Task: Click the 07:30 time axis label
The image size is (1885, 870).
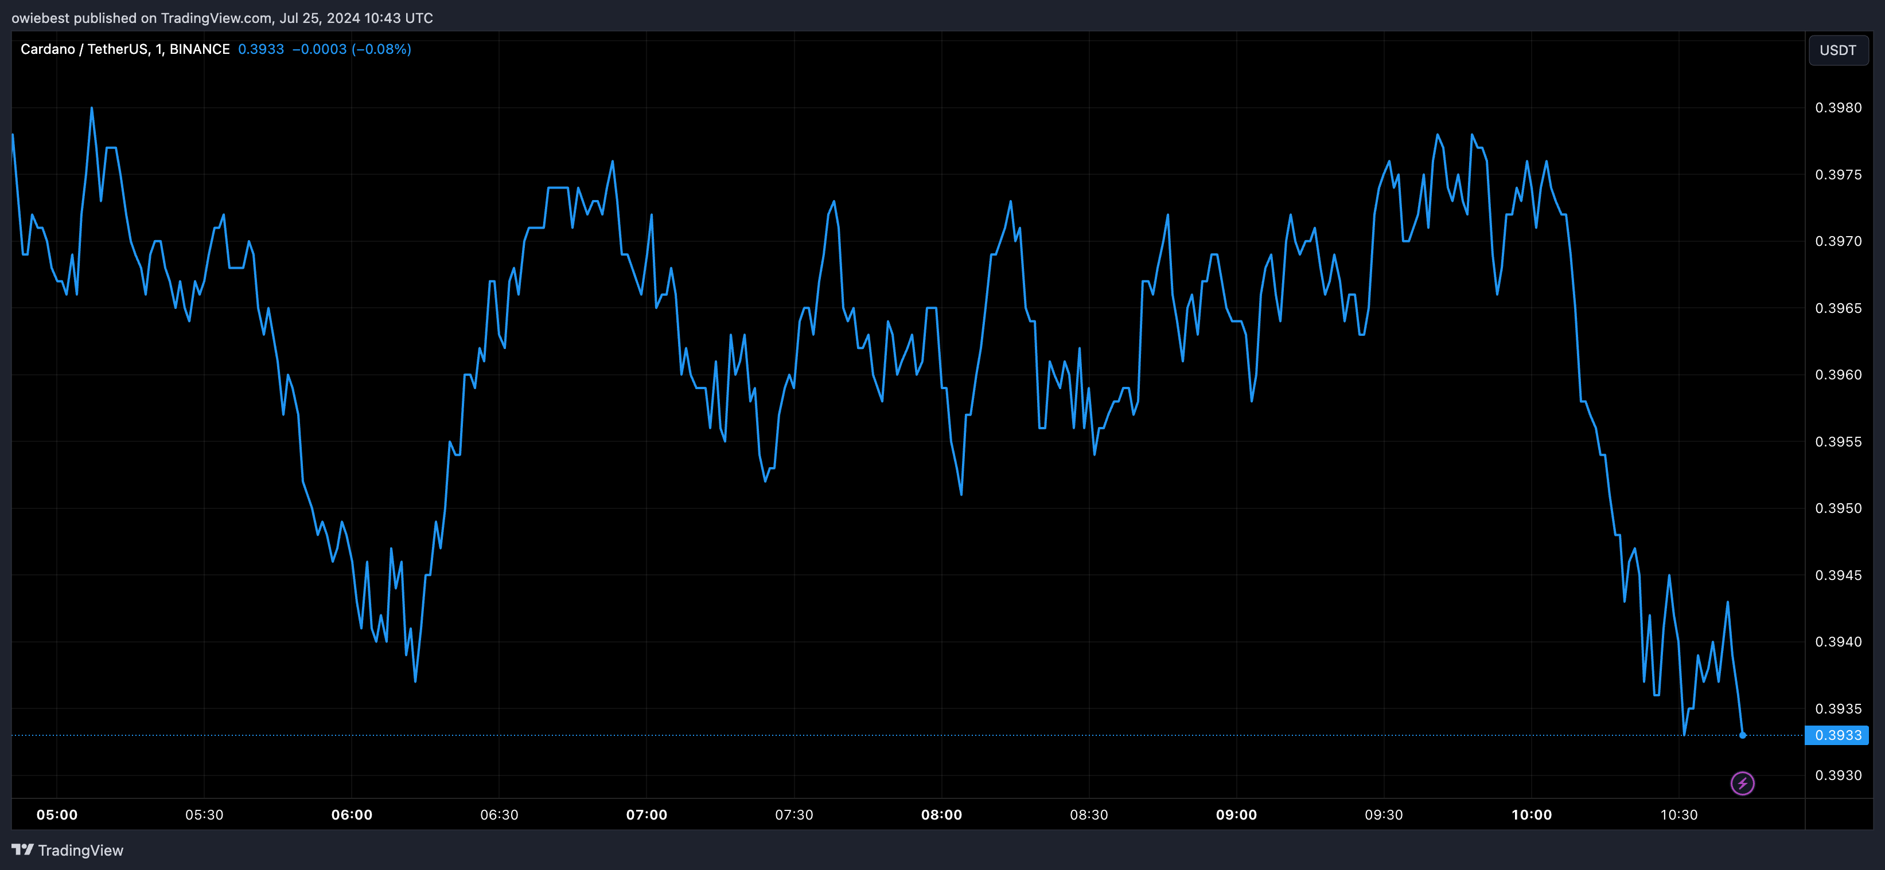Action: tap(794, 814)
